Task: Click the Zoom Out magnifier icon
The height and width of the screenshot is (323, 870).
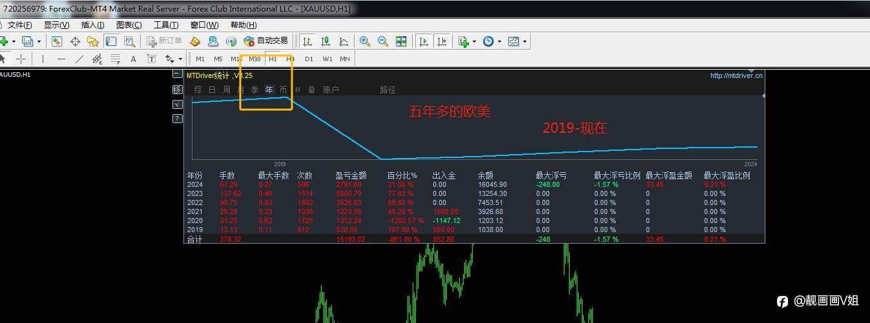Action: point(383,41)
